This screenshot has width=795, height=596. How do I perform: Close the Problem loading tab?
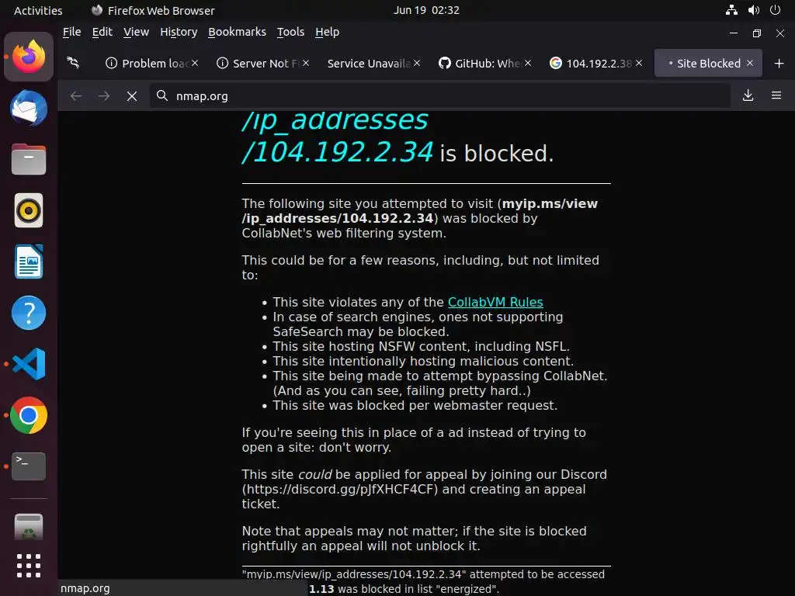(195, 63)
